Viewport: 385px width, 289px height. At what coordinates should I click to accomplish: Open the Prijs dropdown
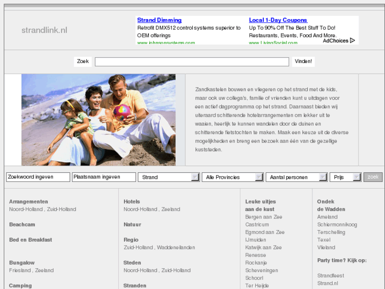pos(345,177)
